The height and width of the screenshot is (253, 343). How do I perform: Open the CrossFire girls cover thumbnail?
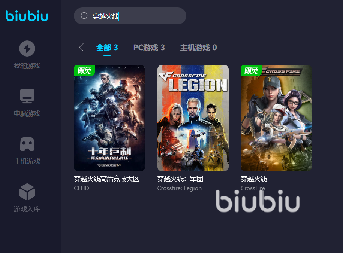[x=276, y=118]
